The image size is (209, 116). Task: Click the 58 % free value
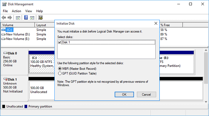164,30
